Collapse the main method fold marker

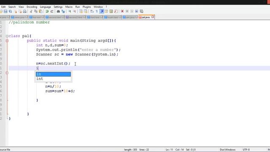(x=7, y=41)
